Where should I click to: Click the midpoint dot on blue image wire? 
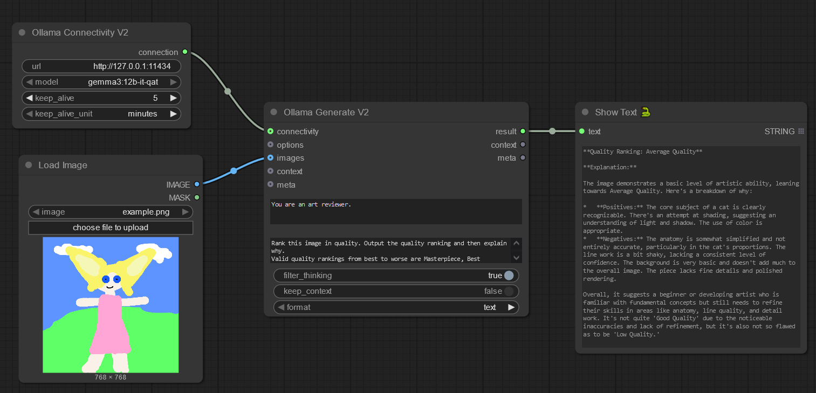tap(234, 171)
